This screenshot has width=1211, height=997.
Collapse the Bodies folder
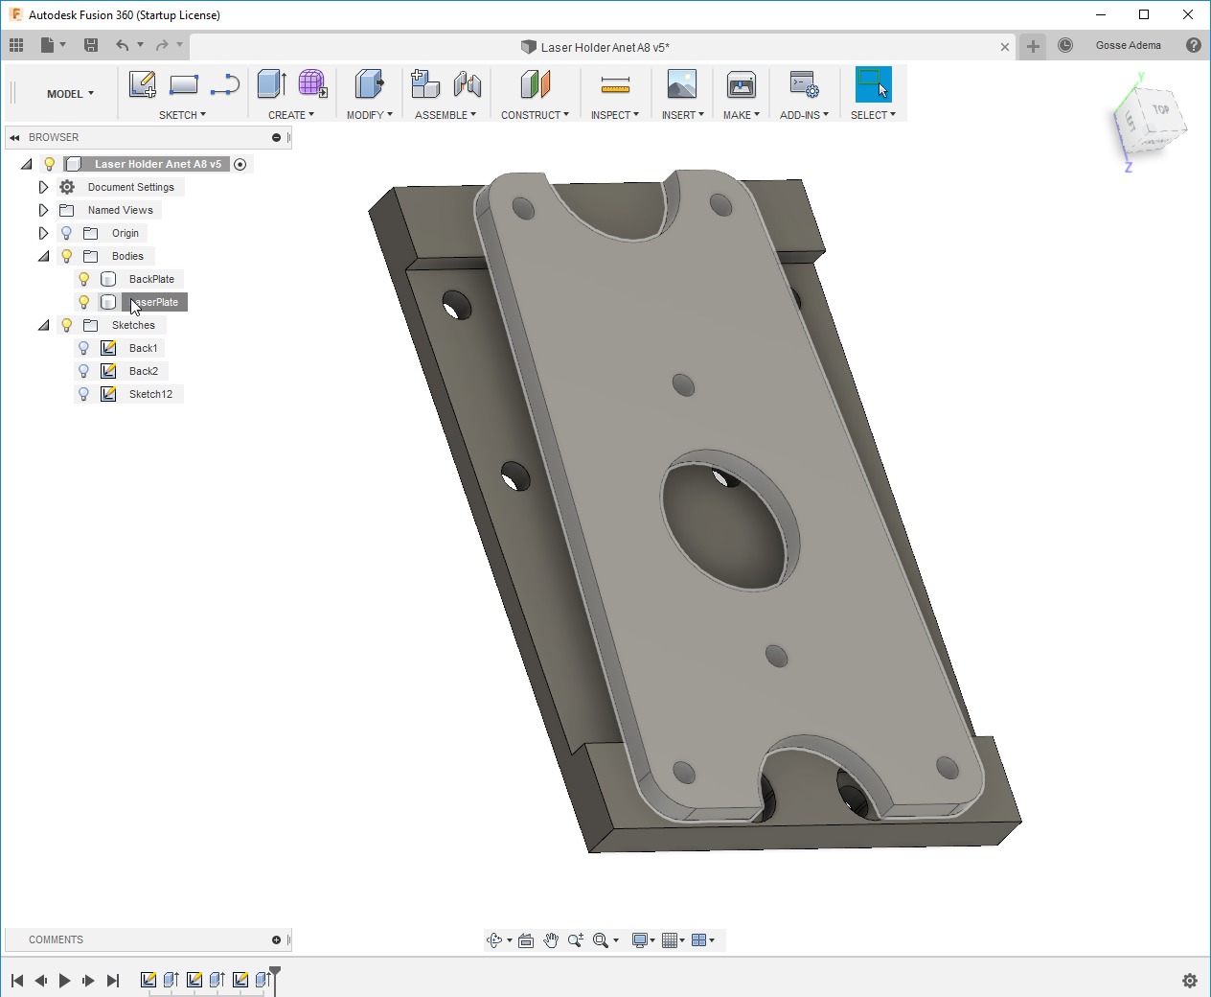tap(43, 256)
